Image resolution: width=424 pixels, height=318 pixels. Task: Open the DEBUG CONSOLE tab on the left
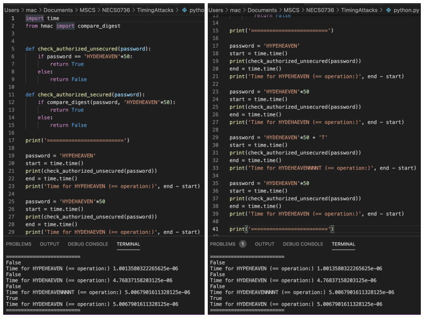[x=88, y=244]
